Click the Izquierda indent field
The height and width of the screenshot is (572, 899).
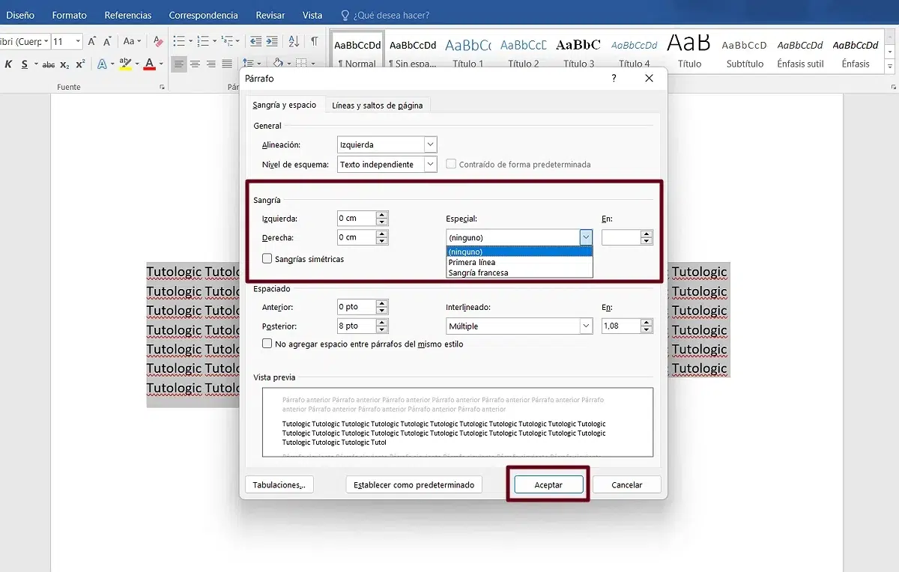357,219
